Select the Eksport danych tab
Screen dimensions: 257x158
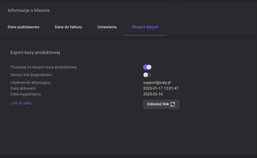click(x=145, y=27)
